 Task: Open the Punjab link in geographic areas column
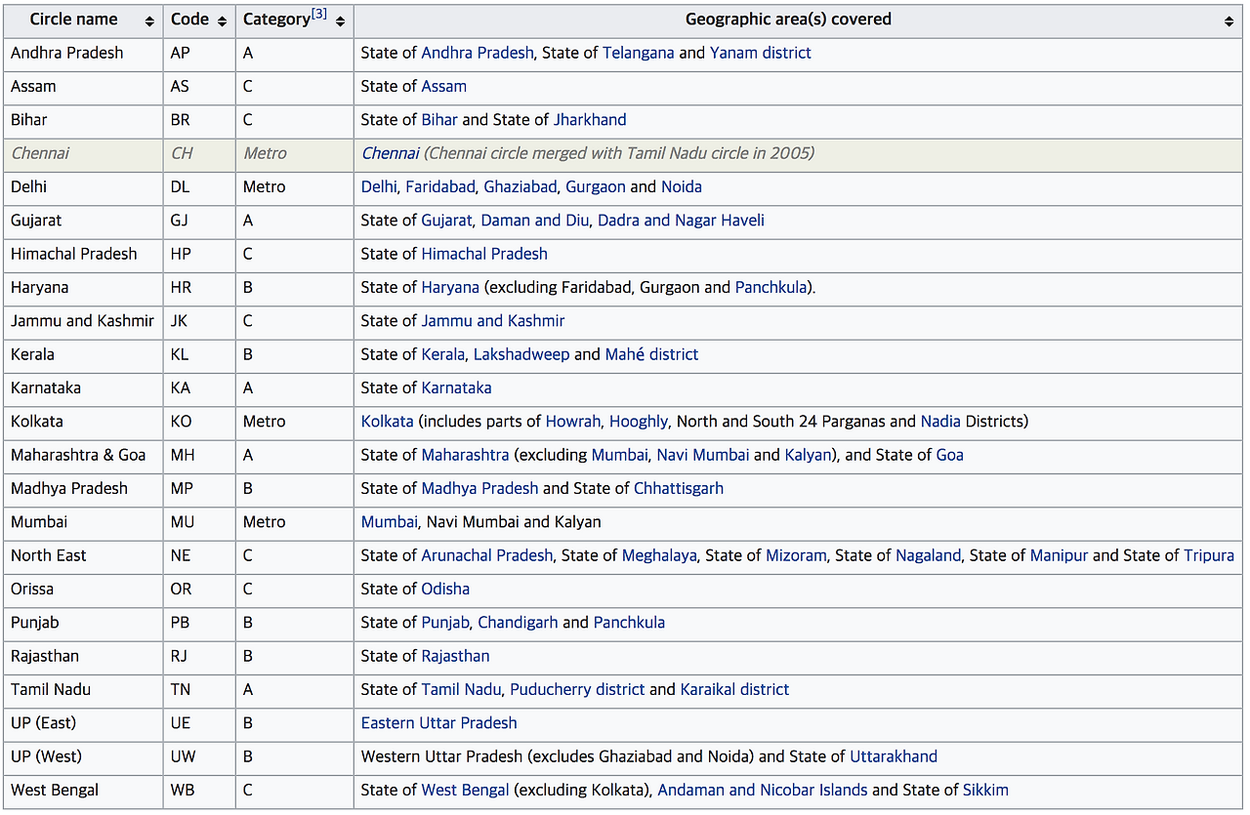(x=446, y=623)
